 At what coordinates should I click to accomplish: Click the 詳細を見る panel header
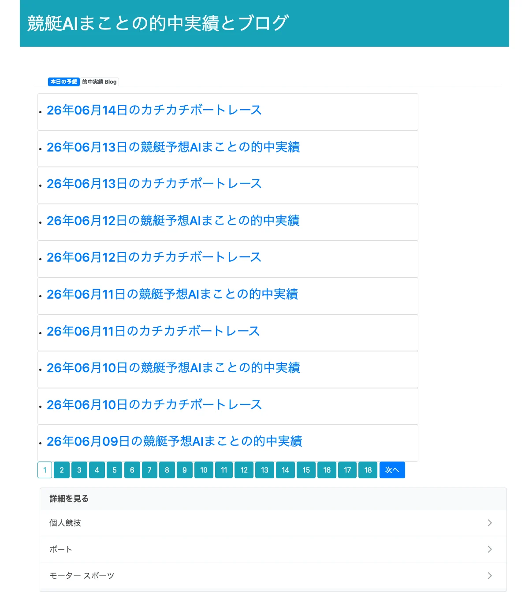pos(273,499)
